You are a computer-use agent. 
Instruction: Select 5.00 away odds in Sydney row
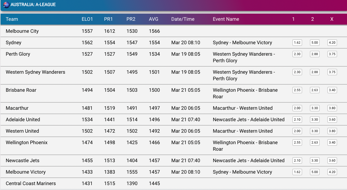[314, 43]
